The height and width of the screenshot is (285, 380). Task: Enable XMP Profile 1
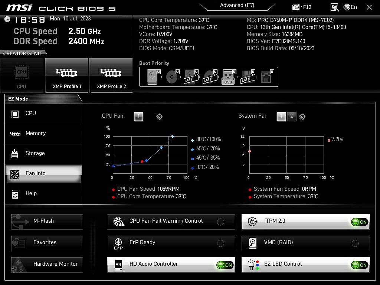67,76
